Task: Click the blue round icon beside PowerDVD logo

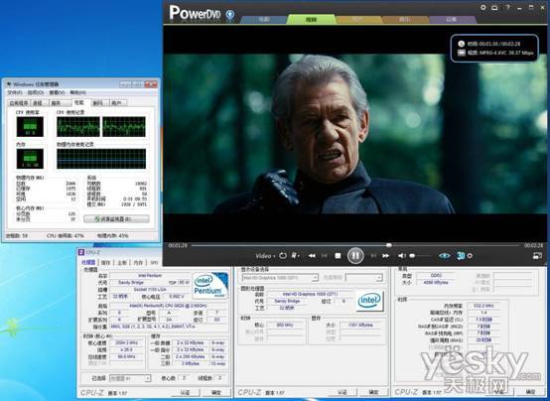Action: pyautogui.click(x=229, y=14)
